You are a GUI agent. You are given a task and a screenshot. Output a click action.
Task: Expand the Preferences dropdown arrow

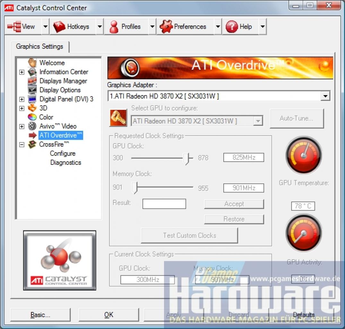pyautogui.click(x=218, y=27)
